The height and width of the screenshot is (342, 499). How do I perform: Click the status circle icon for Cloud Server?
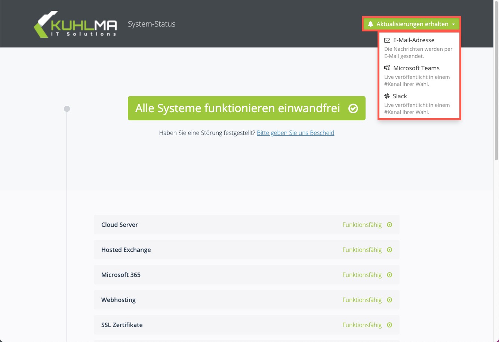pos(389,225)
